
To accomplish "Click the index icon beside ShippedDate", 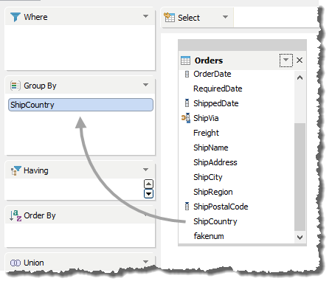I will click(x=187, y=103).
